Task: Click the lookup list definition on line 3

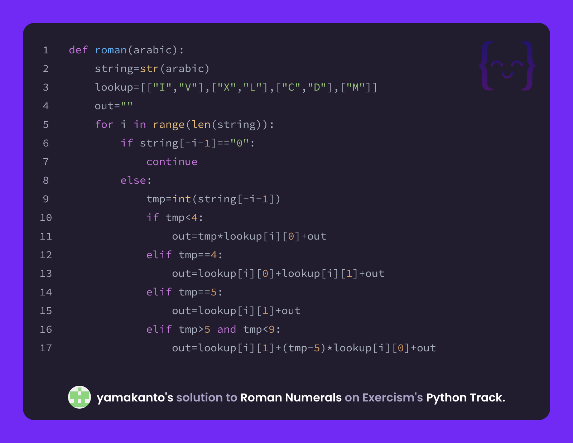Action: pos(236,87)
